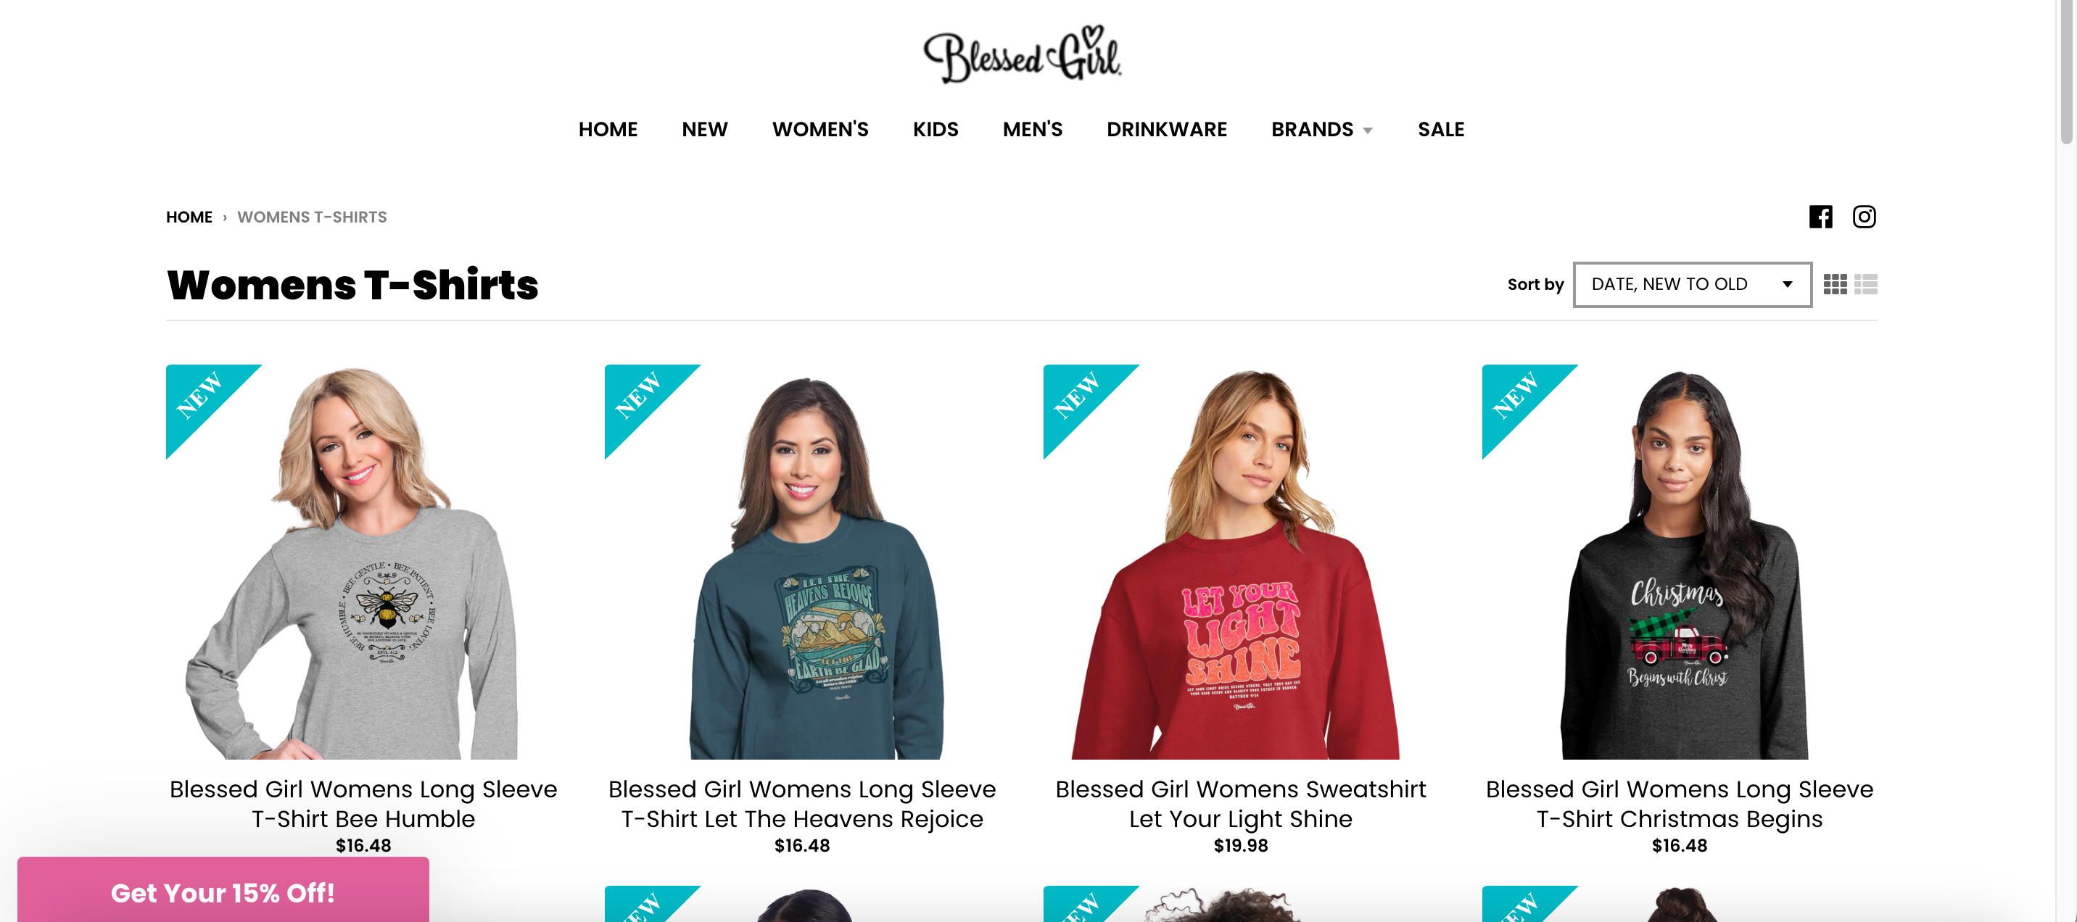Go to the Women's menu

tap(820, 129)
